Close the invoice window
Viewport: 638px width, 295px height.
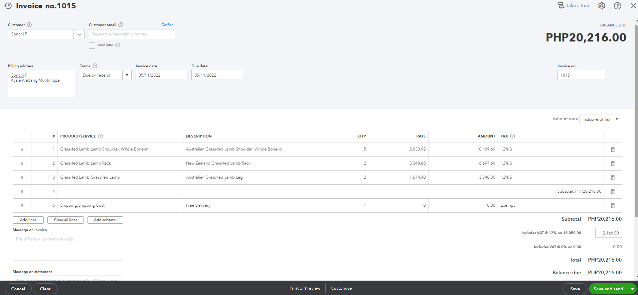click(633, 6)
